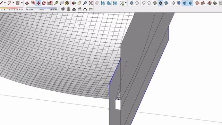Image resolution: width=222 pixels, height=125 pixels.
Task: Select the Follow Me tool
Action: coord(33,3)
